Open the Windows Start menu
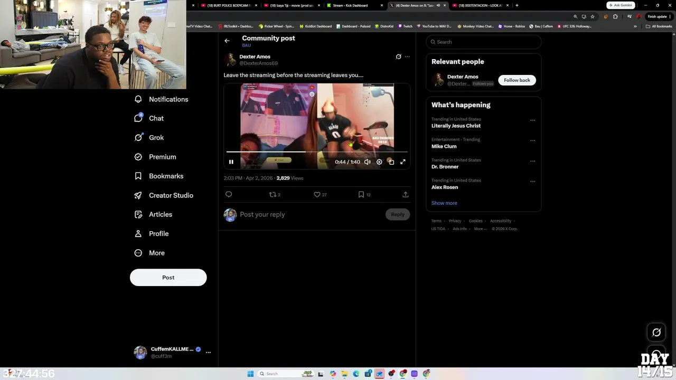 pyautogui.click(x=250, y=374)
